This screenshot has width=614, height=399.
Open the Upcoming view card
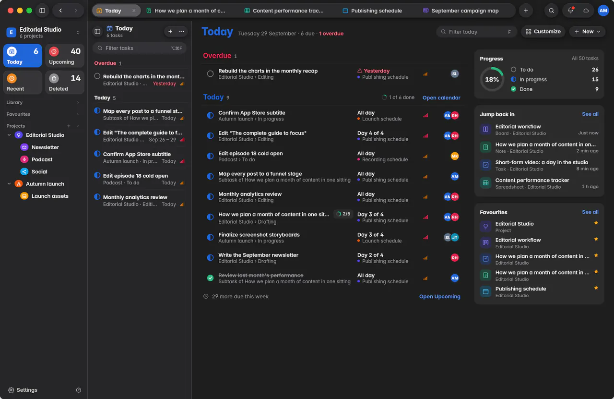click(x=65, y=56)
